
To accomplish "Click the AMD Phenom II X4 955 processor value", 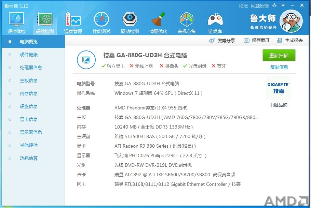I will pos(150,108).
